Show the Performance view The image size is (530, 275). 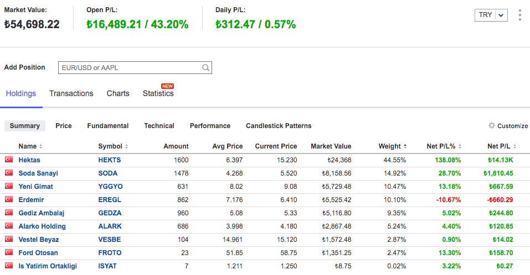point(210,126)
